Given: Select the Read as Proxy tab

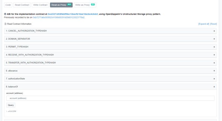Looking at the screenshot, I should tap(61, 5).
